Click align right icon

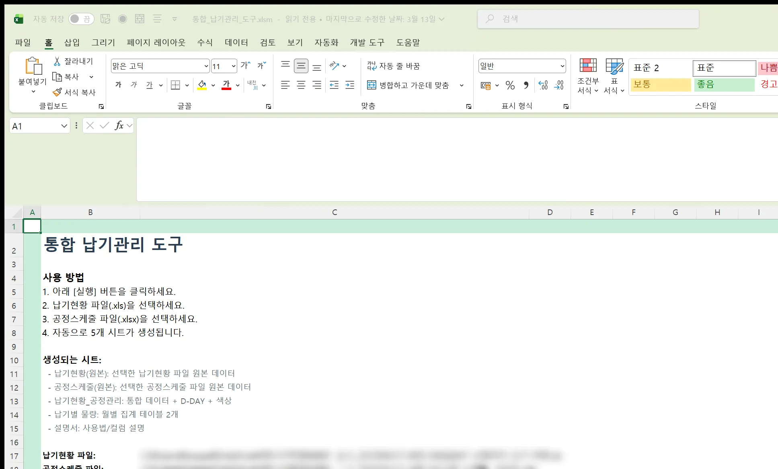point(317,85)
